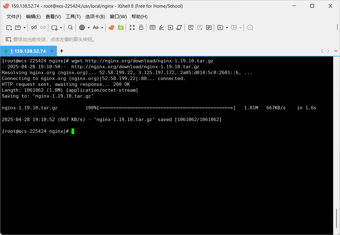The image size is (340, 235).
Task: Open the 选项卡(B) menu
Action: pos(95,17)
